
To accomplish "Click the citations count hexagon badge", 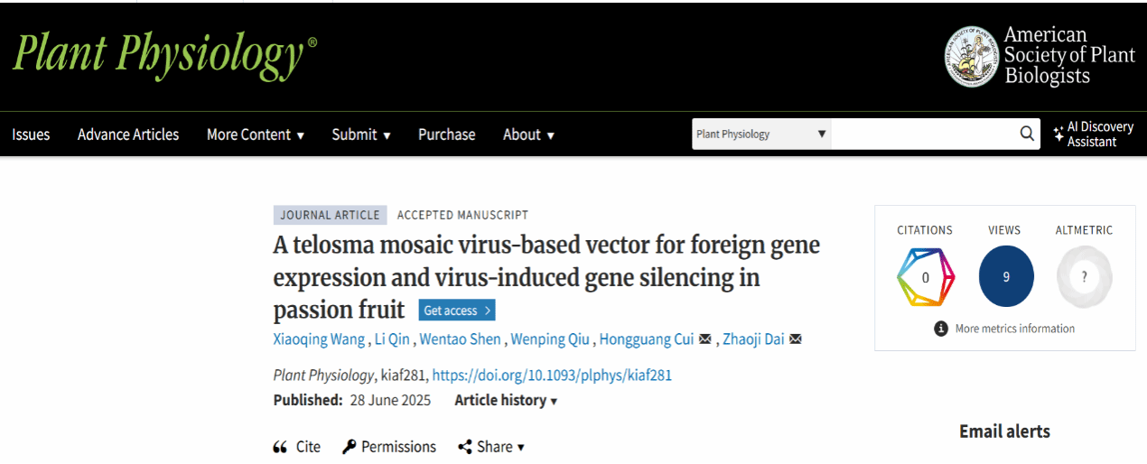I will click(925, 277).
